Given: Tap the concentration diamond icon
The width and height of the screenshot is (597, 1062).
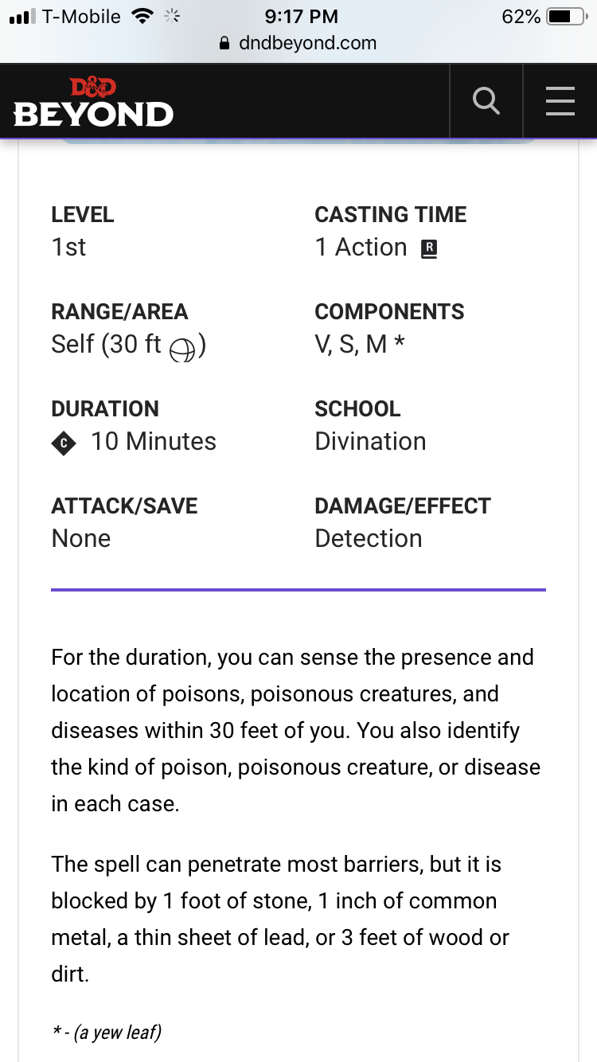Looking at the screenshot, I should coord(64,443).
